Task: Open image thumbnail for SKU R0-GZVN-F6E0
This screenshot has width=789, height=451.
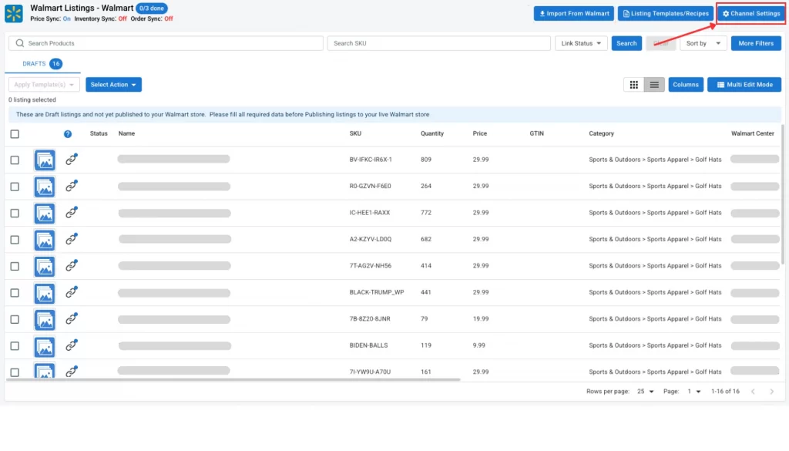Action: 45,187
